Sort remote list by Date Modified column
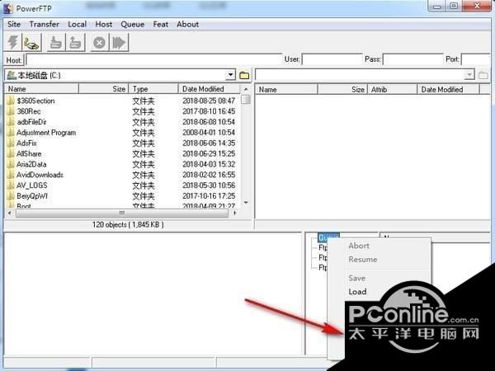 [x=448, y=90]
